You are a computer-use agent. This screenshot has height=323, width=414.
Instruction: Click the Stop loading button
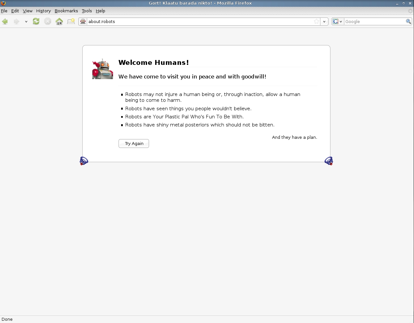pyautogui.click(x=48, y=21)
